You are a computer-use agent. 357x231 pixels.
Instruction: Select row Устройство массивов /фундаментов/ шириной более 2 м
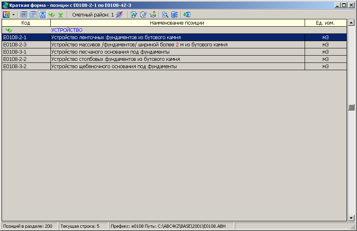pos(174,45)
